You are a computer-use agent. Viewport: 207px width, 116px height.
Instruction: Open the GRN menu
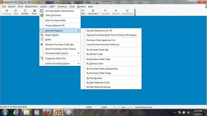click(53, 6)
